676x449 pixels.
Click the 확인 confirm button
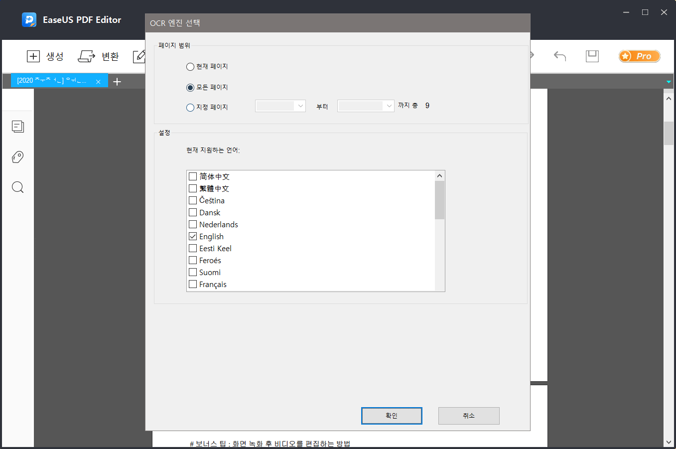tap(392, 416)
